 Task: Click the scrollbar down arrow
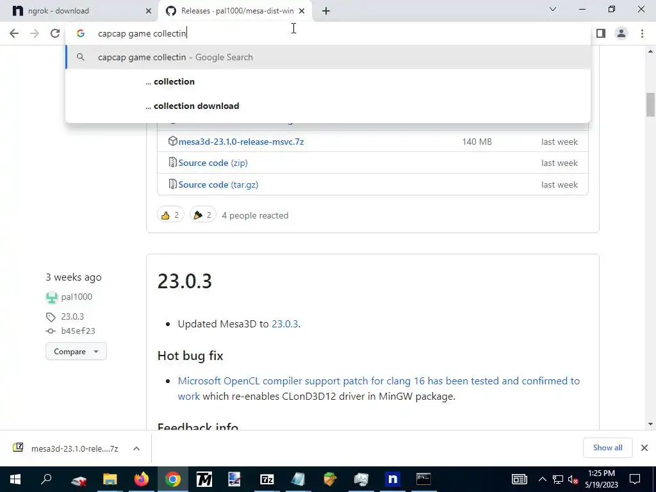(650, 424)
